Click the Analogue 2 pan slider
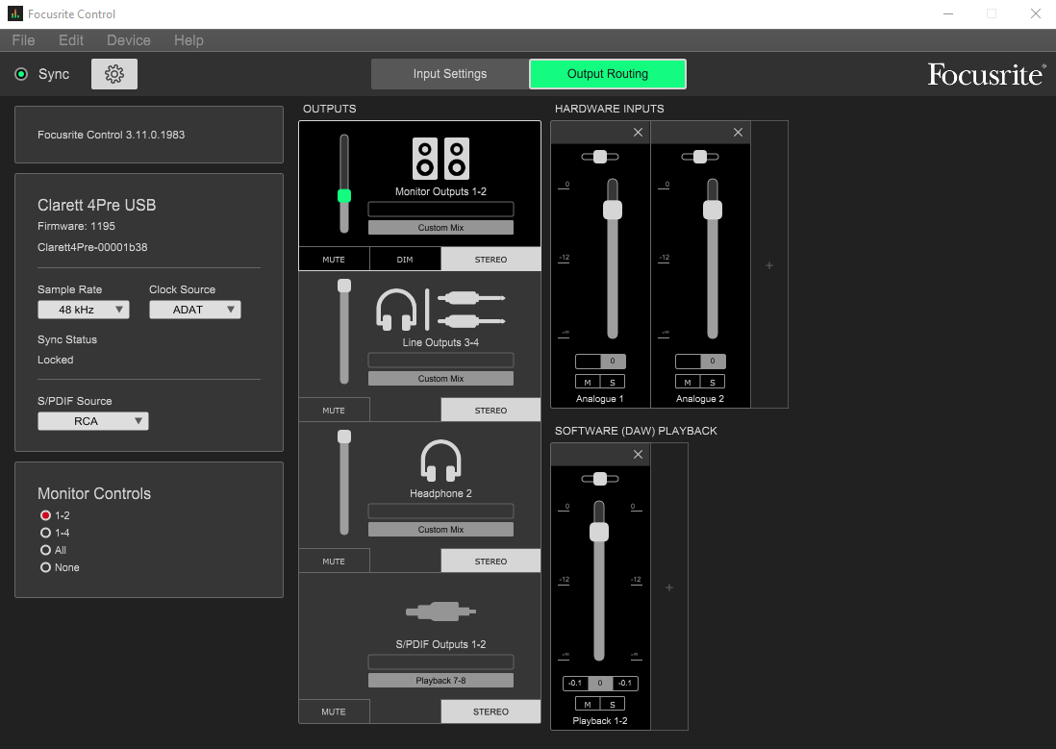 (x=700, y=157)
